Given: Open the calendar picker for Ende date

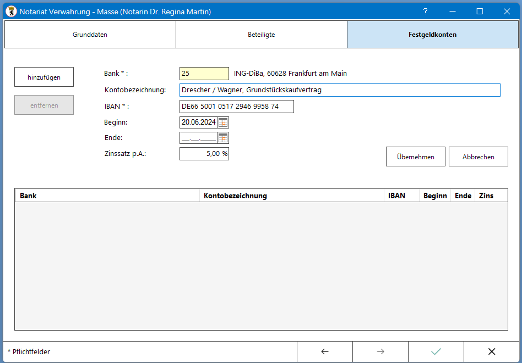Looking at the screenshot, I should (223, 138).
